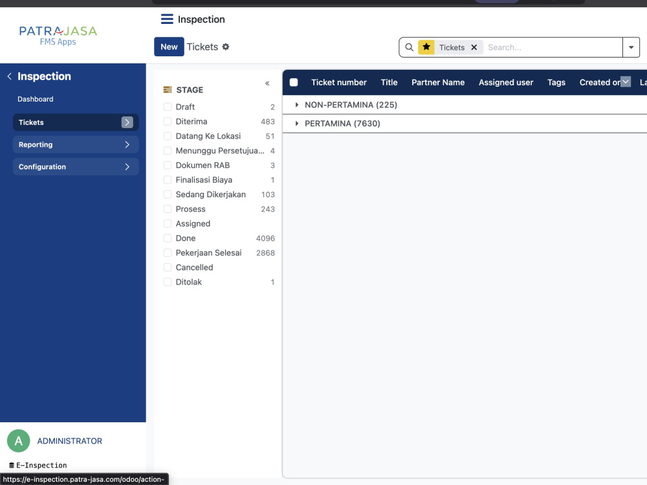
Task: Click the Inspection app title in top bar
Action: click(x=201, y=19)
